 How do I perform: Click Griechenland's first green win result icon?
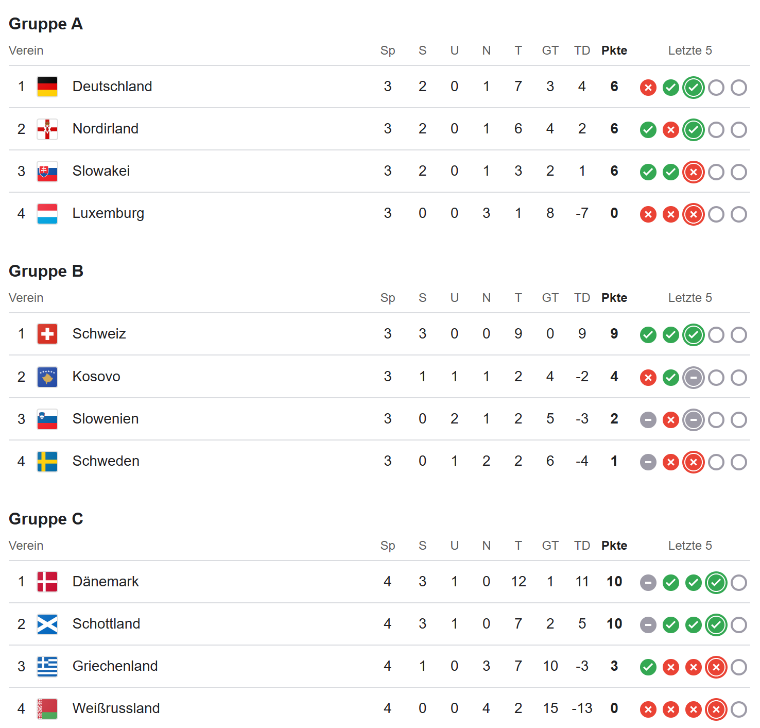[x=648, y=667]
